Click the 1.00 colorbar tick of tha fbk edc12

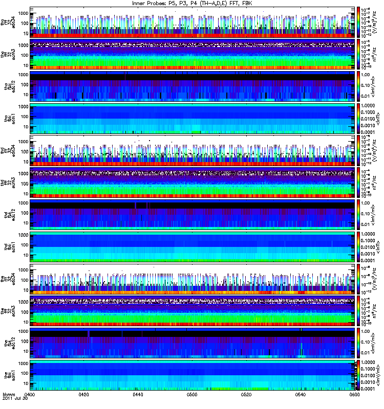click(x=366, y=75)
